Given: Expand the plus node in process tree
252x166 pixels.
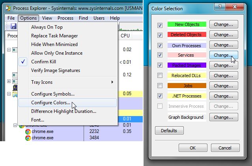Looking at the screenshot, I should pos(9,81).
